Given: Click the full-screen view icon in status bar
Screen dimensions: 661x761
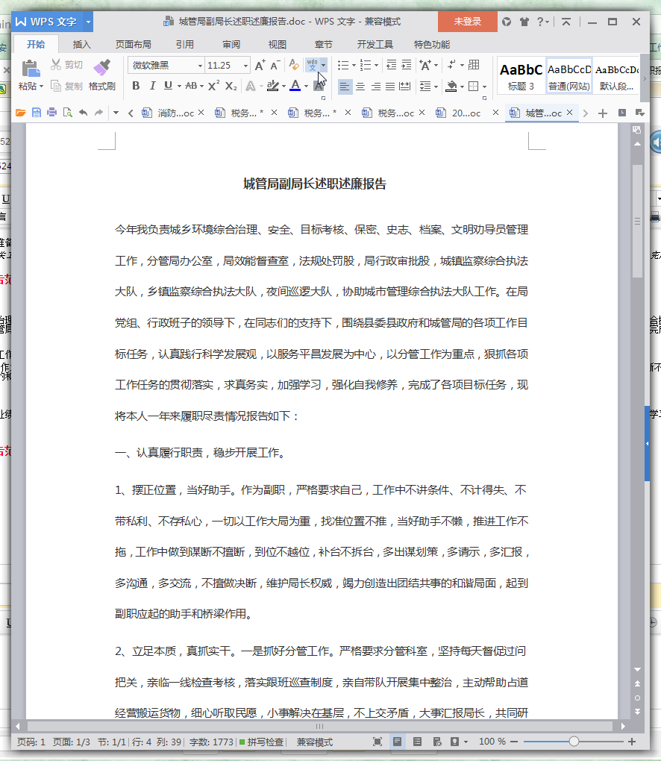Looking at the screenshot, I should click(x=377, y=742).
